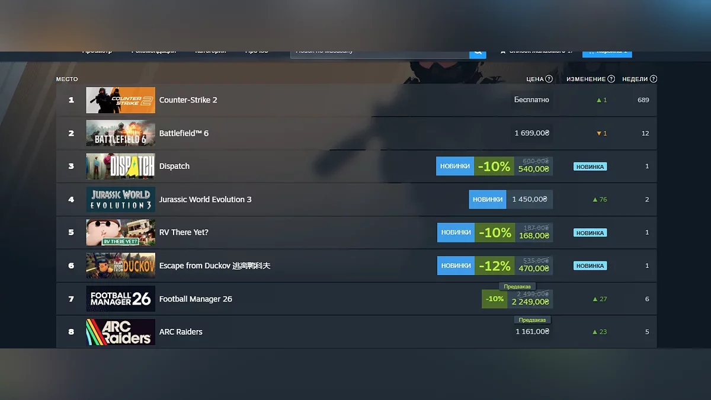The image size is (711, 400).
Task: Open Battlefield 6 cover image
Action: pyautogui.click(x=120, y=133)
